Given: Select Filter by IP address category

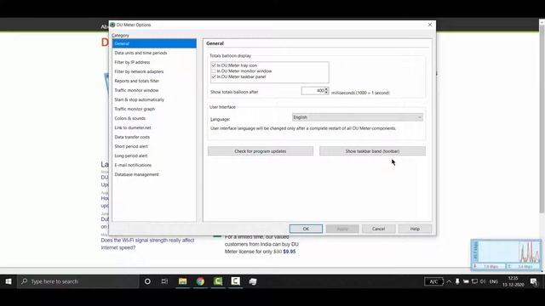Looking at the screenshot, I should [x=132, y=62].
